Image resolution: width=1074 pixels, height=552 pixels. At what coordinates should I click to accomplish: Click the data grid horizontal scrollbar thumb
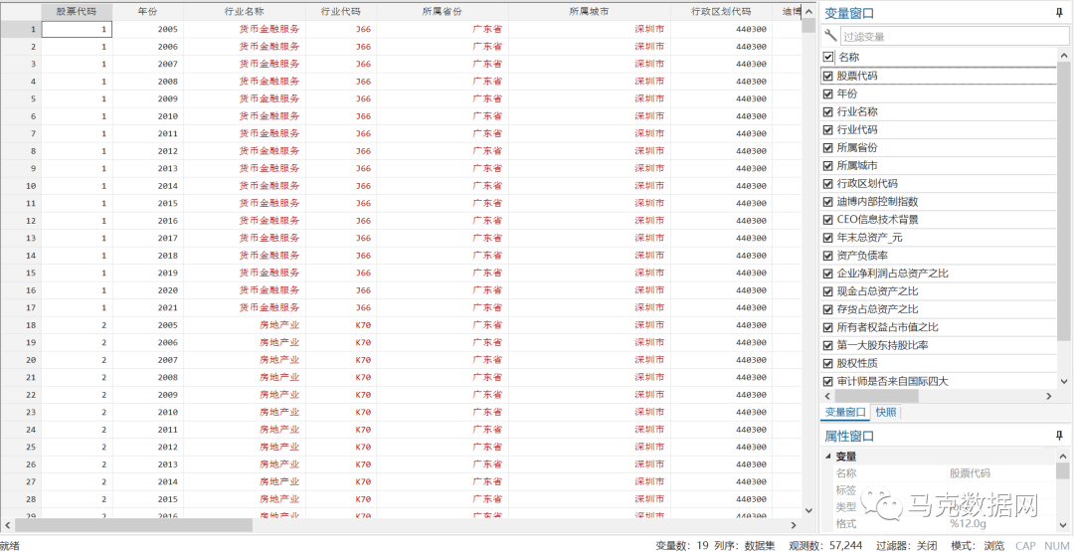[133, 524]
